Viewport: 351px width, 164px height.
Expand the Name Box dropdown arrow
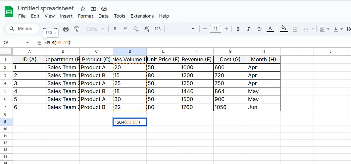[27, 43]
